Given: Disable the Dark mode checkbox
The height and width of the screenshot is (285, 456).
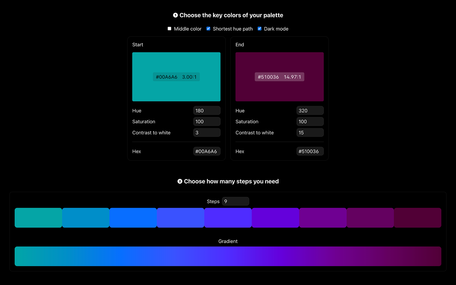Looking at the screenshot, I should (259, 29).
